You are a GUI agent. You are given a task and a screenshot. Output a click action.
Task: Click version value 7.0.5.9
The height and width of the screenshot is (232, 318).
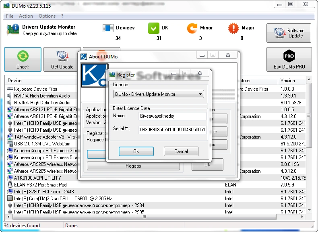pos(287,185)
